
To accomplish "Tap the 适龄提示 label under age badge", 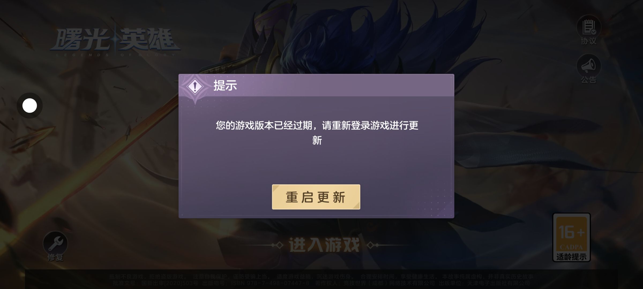I will [571, 257].
